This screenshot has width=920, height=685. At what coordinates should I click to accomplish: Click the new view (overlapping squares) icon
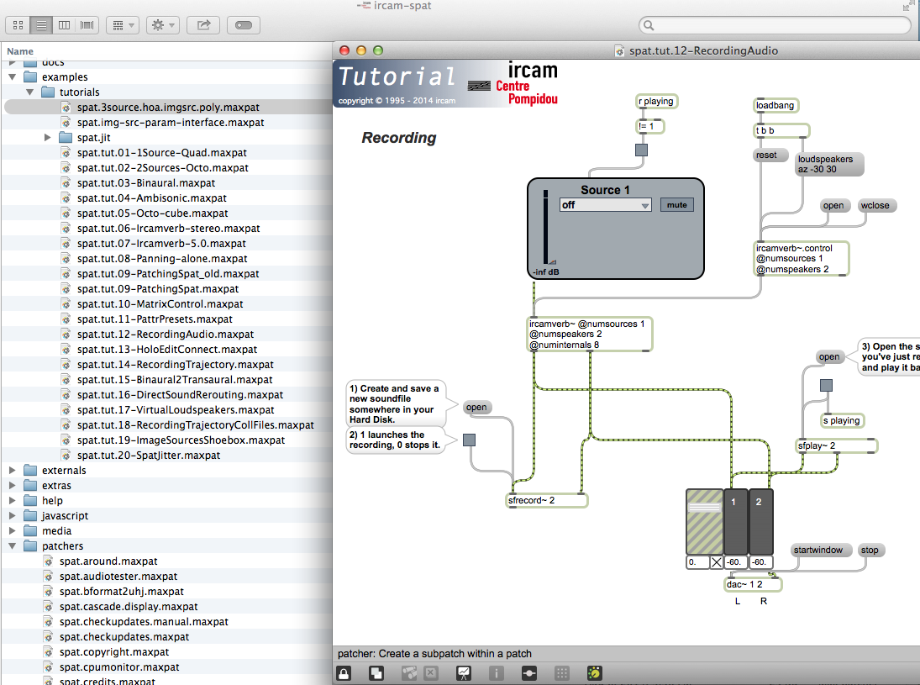[376, 673]
